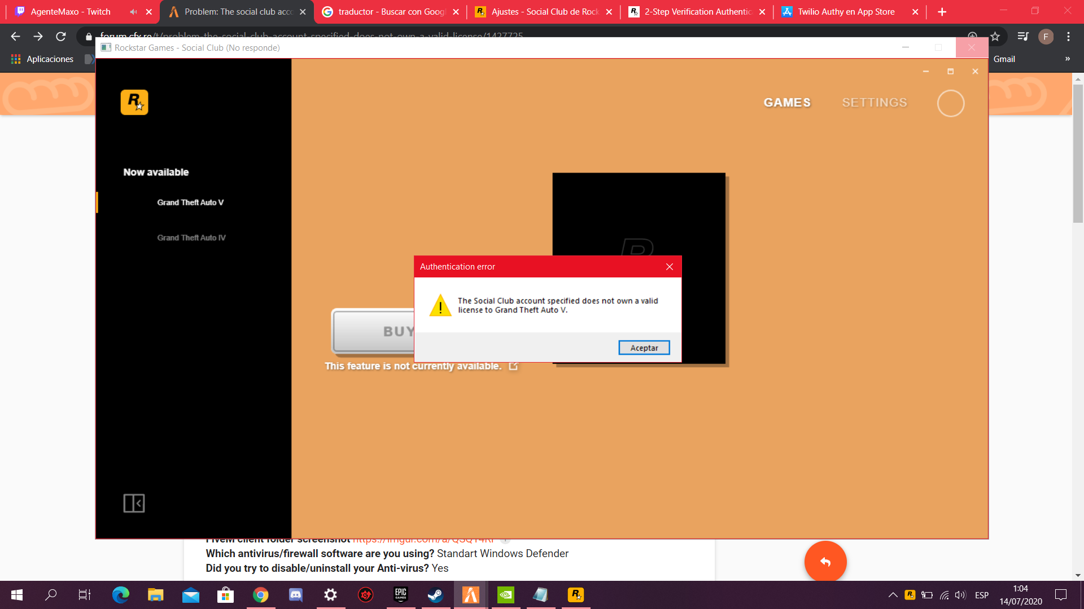This screenshot has width=1084, height=609.
Task: Go forward in Chrome
Action: coord(38,37)
